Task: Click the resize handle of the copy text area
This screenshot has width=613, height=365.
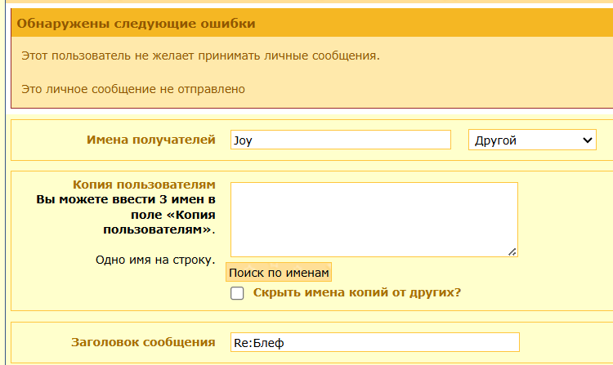Action: [x=512, y=251]
